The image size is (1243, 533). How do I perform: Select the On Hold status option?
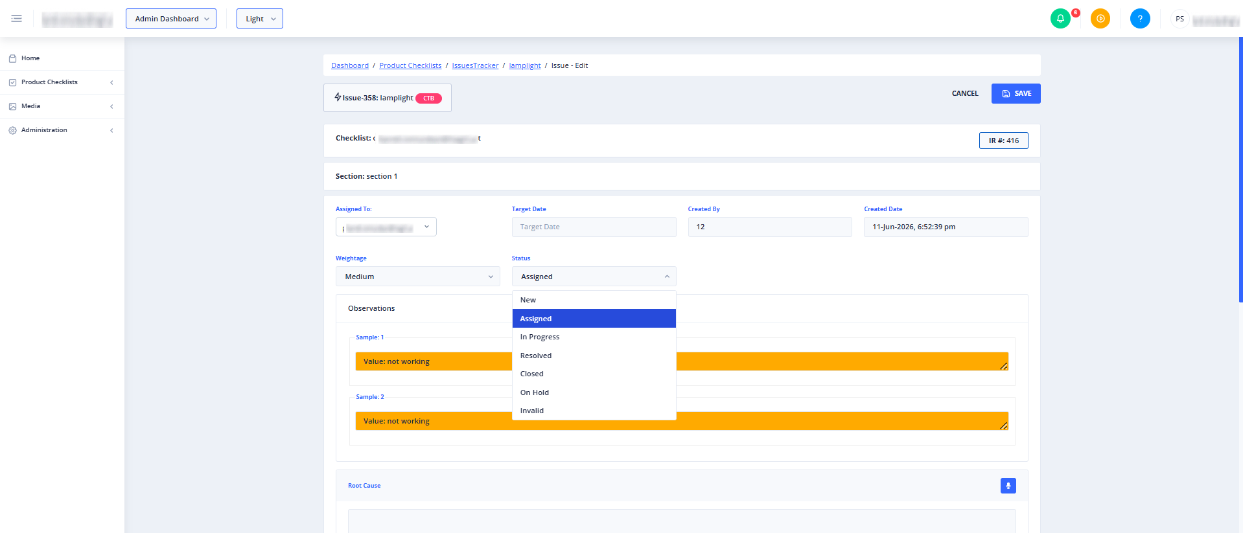click(594, 392)
